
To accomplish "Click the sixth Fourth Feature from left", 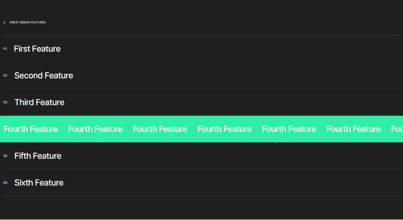I will click(x=354, y=129).
